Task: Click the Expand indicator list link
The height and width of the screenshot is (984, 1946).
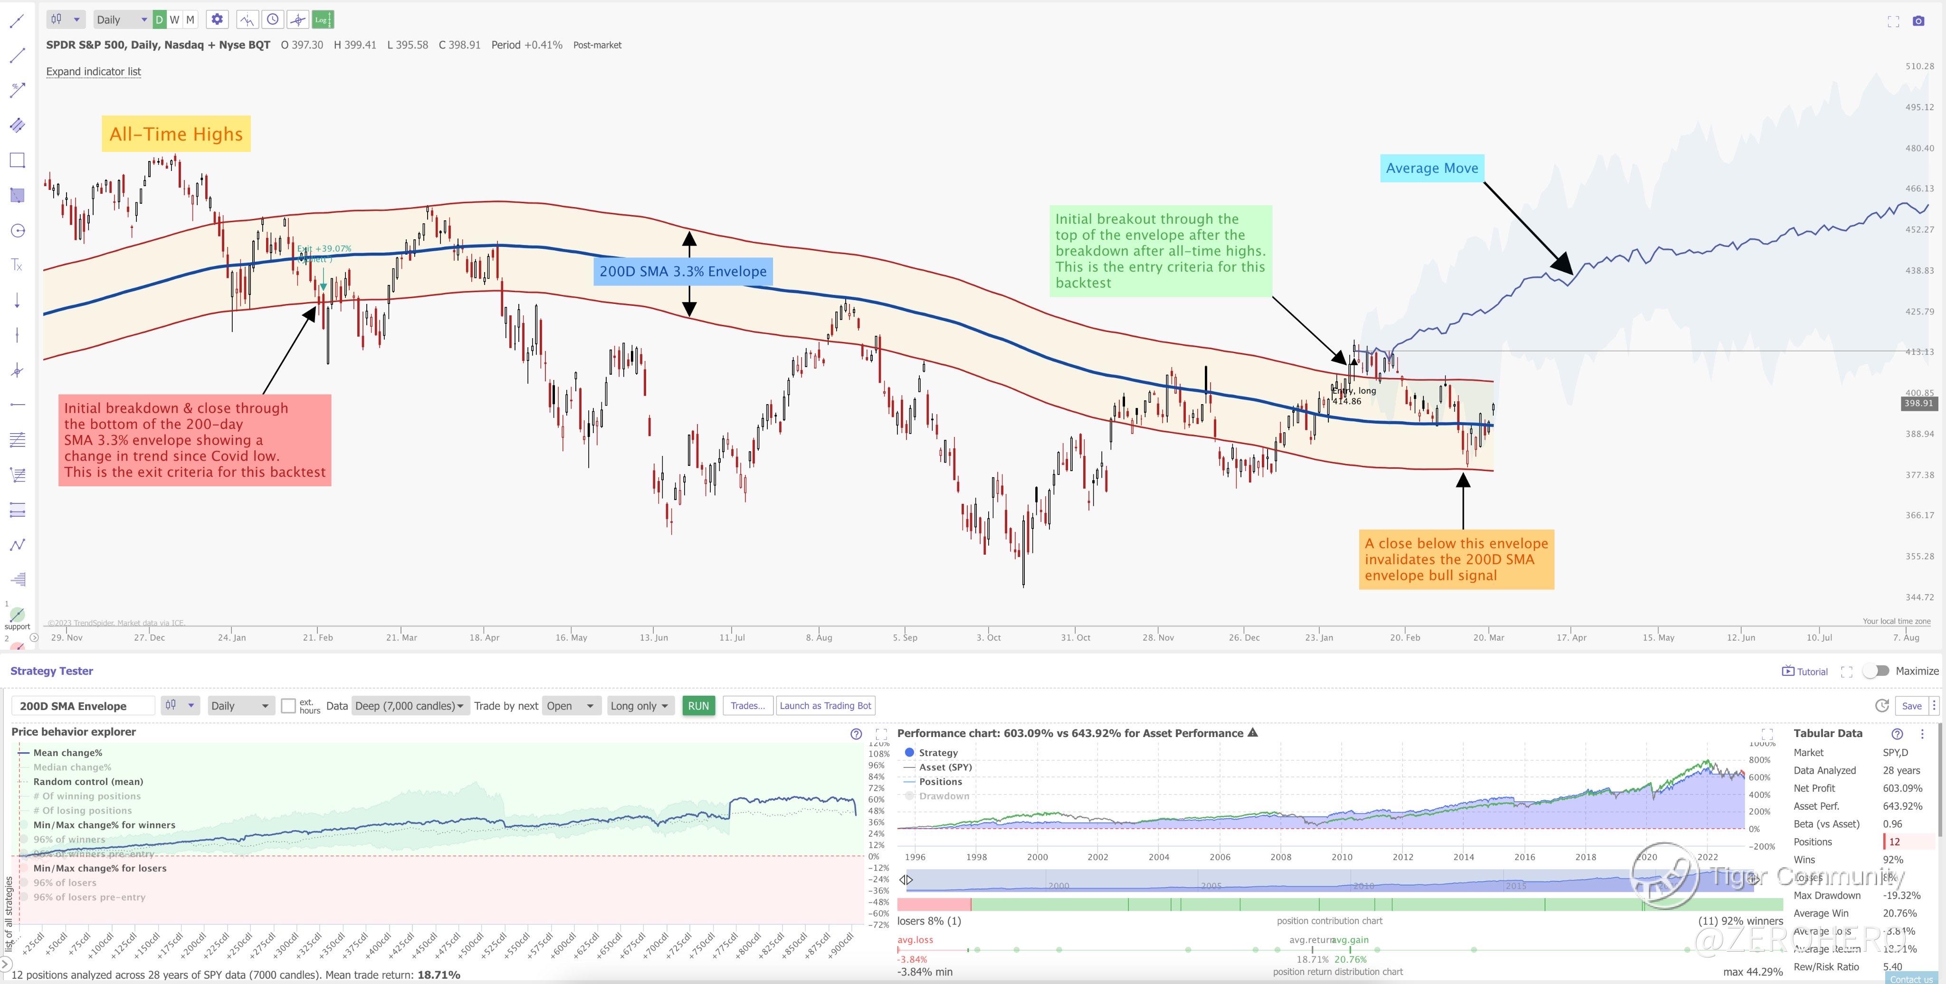Action: [x=93, y=71]
